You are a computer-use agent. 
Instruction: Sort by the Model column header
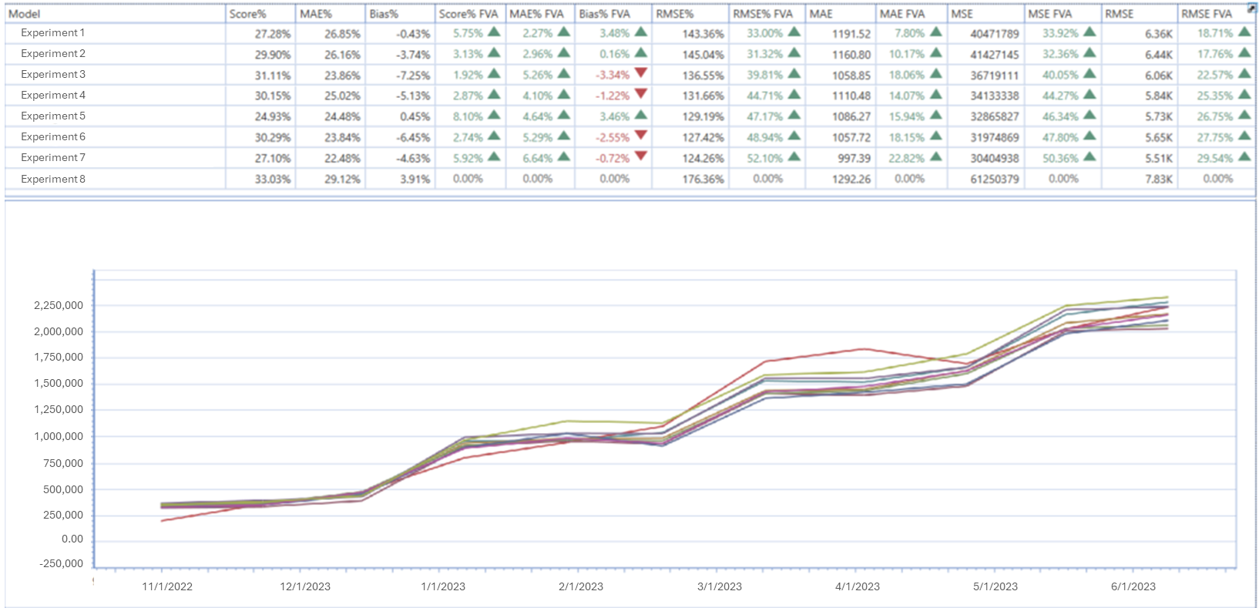[25, 14]
